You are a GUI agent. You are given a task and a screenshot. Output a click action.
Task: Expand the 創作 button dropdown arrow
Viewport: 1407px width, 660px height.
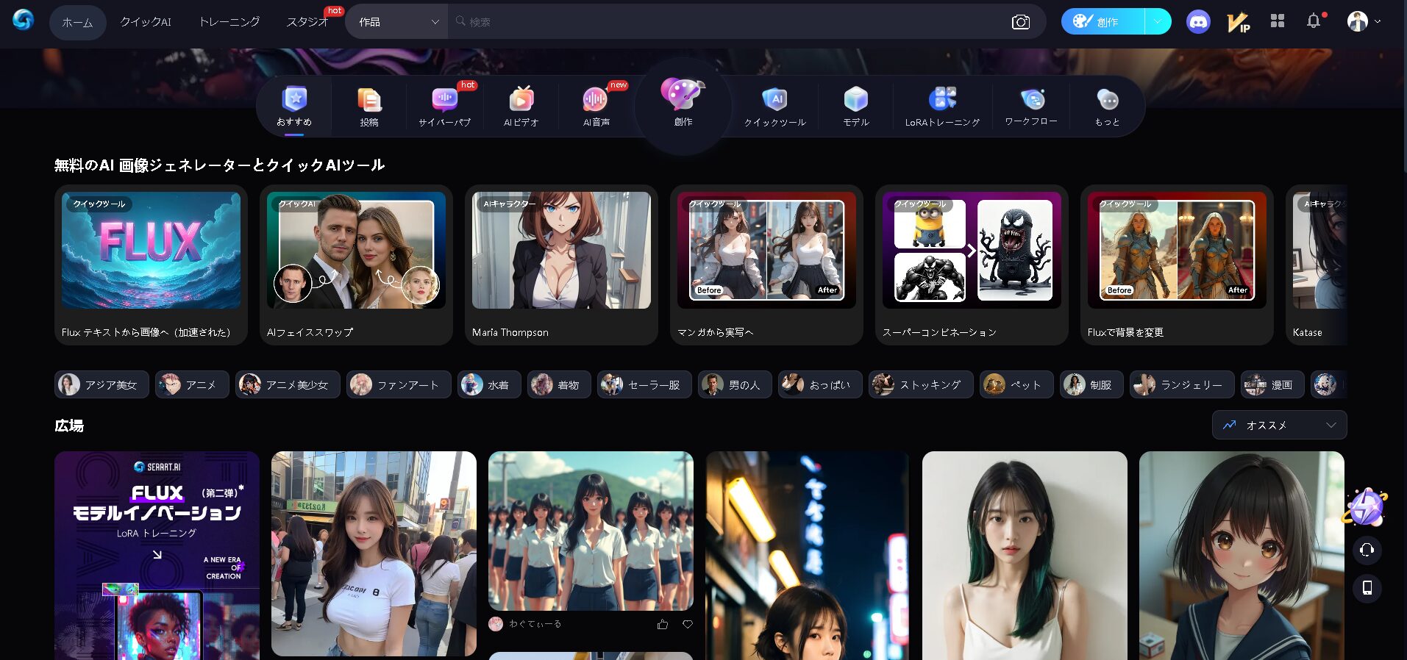click(x=1158, y=21)
